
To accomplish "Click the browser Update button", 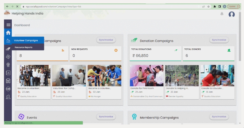I will (233, 6).
